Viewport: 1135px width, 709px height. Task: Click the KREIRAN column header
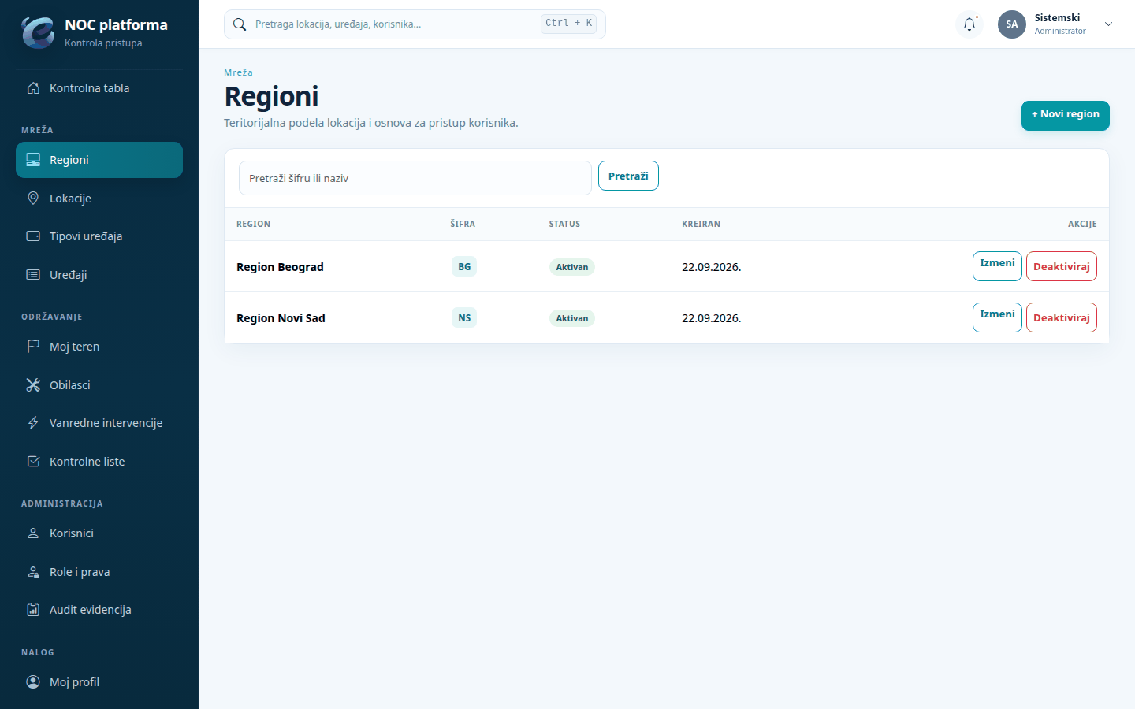(x=701, y=225)
